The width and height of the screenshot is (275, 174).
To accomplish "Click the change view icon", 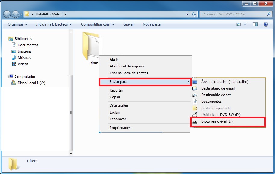I will (239, 24).
